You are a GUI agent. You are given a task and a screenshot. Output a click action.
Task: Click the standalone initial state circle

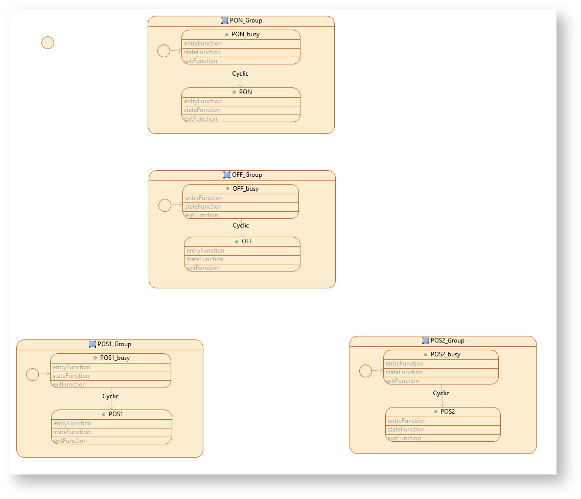click(48, 43)
